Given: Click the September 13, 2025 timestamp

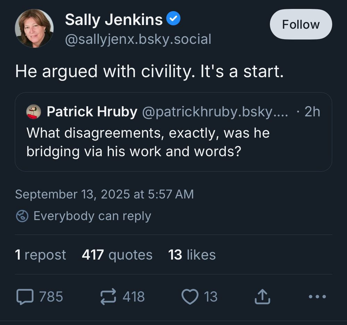Looking at the screenshot, I should [x=105, y=194].
